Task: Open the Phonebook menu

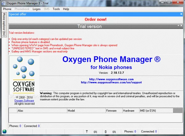Action: point(22,9)
